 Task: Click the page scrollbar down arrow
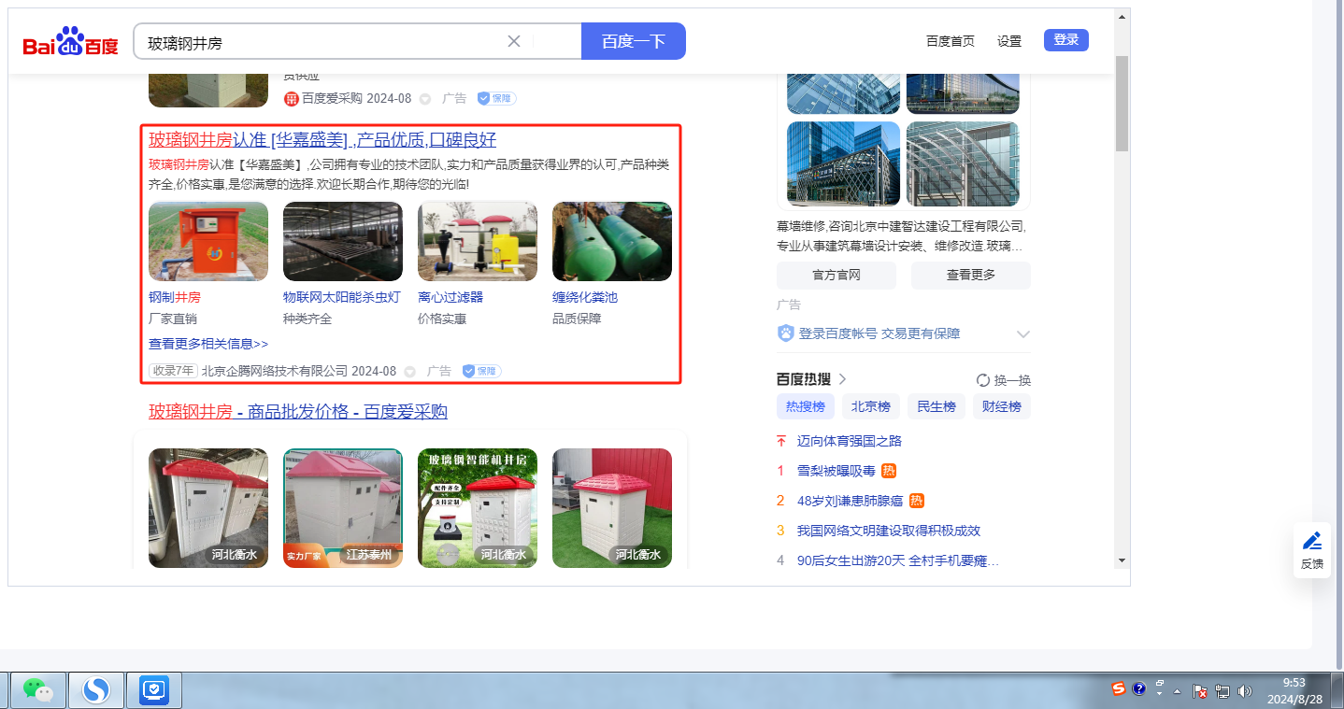[1122, 560]
